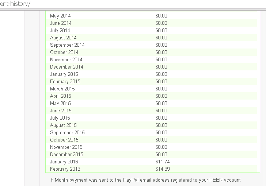Select the May 2014 row label
The width and height of the screenshot is (266, 186).
pyautogui.click(x=60, y=16)
